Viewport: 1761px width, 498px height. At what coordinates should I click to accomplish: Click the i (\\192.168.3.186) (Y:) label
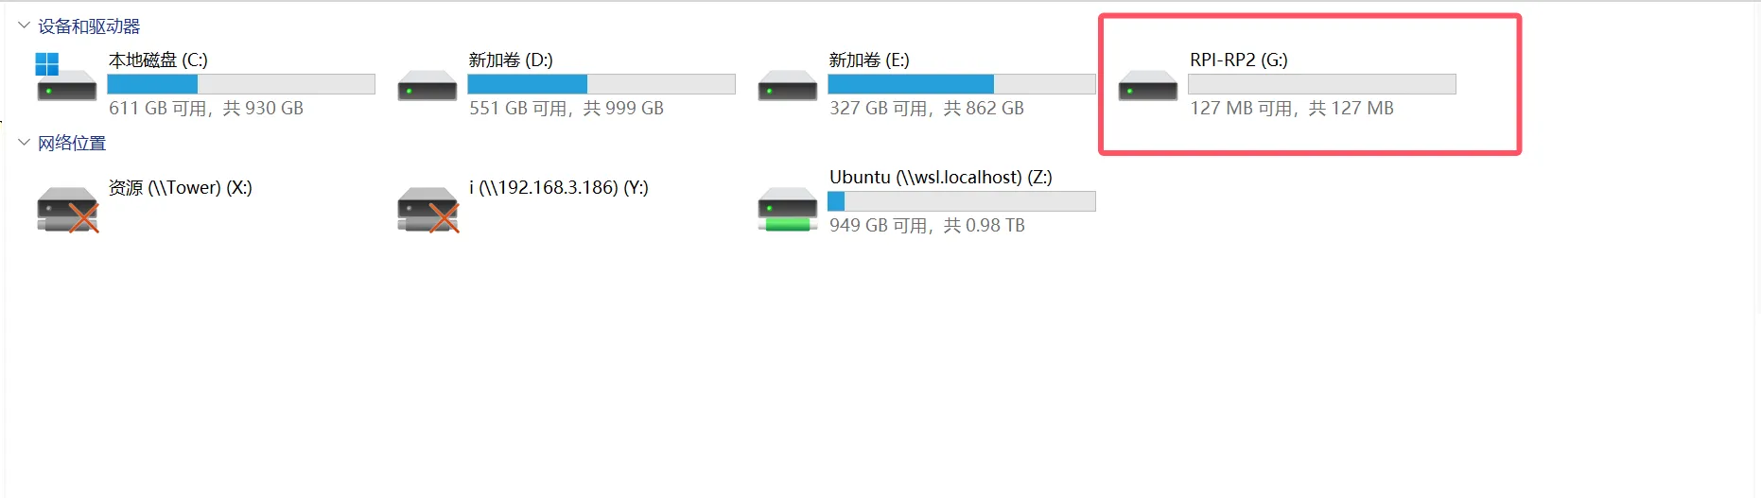tap(559, 188)
